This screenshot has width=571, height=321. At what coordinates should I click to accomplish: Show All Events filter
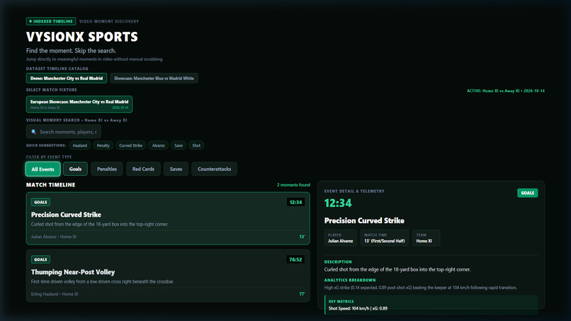point(43,169)
